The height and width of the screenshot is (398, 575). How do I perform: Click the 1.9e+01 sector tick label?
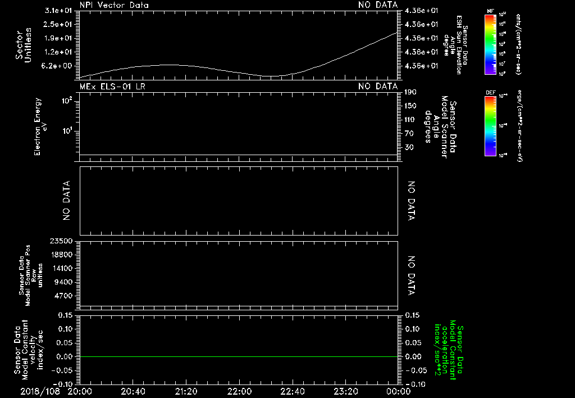click(58, 39)
